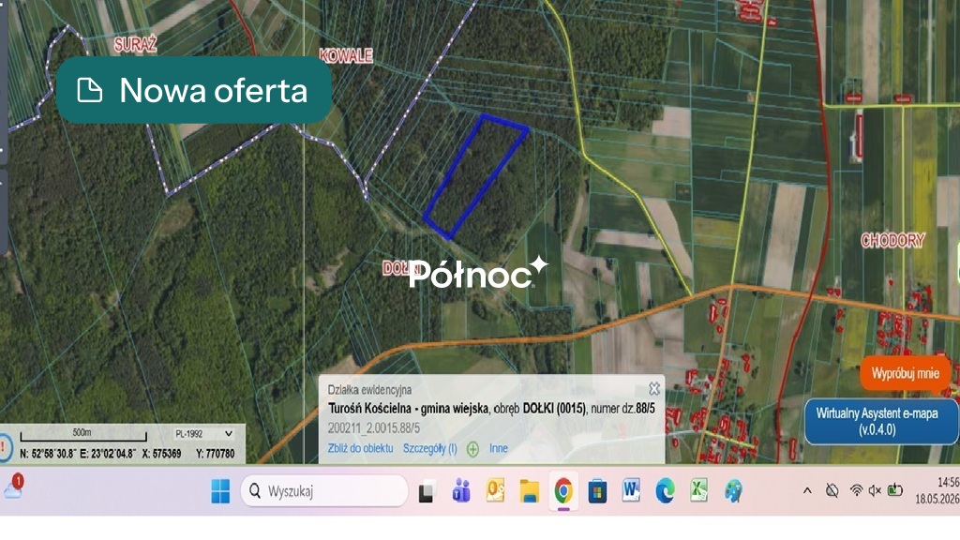Open Task View from the taskbar
Image resolution: width=960 pixels, height=540 pixels.
pos(427,491)
